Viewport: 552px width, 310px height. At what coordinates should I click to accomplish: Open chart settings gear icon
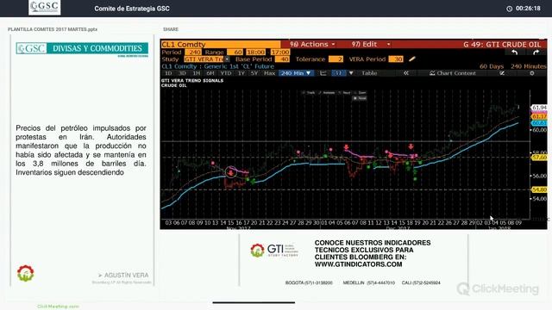point(532,73)
